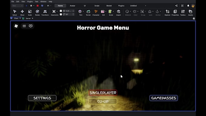Click the grid icon beside share

click(182, 6)
